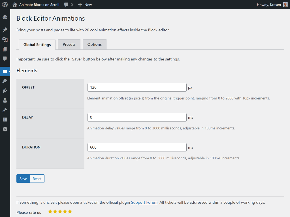Click the Save button

[x=23, y=179]
